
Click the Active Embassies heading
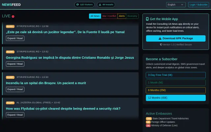[x=159, y=114]
